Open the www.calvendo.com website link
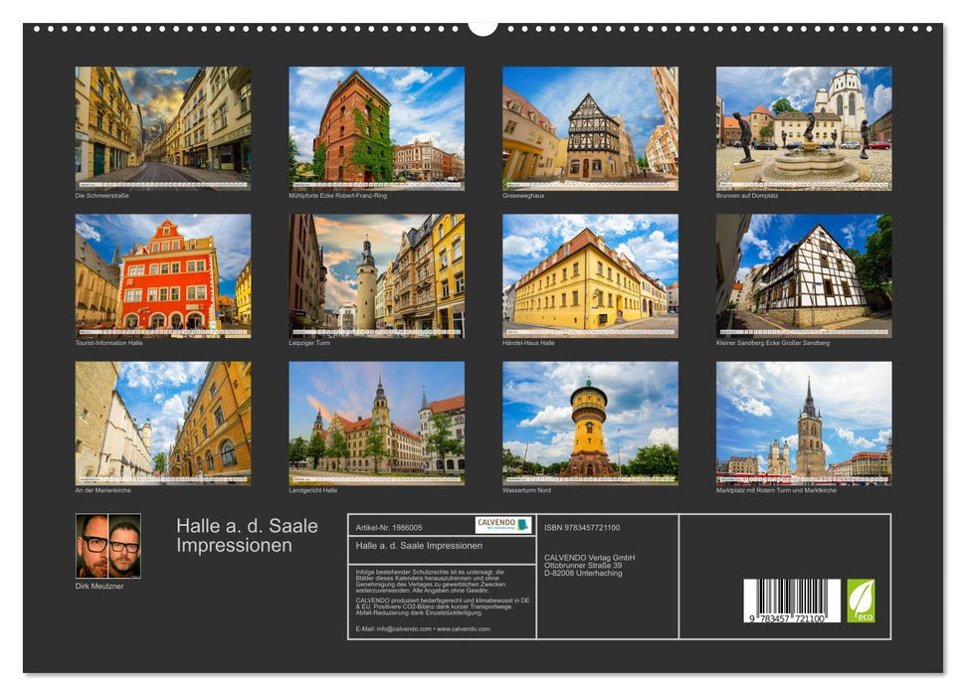This screenshot has width=966, height=696. click(x=465, y=628)
